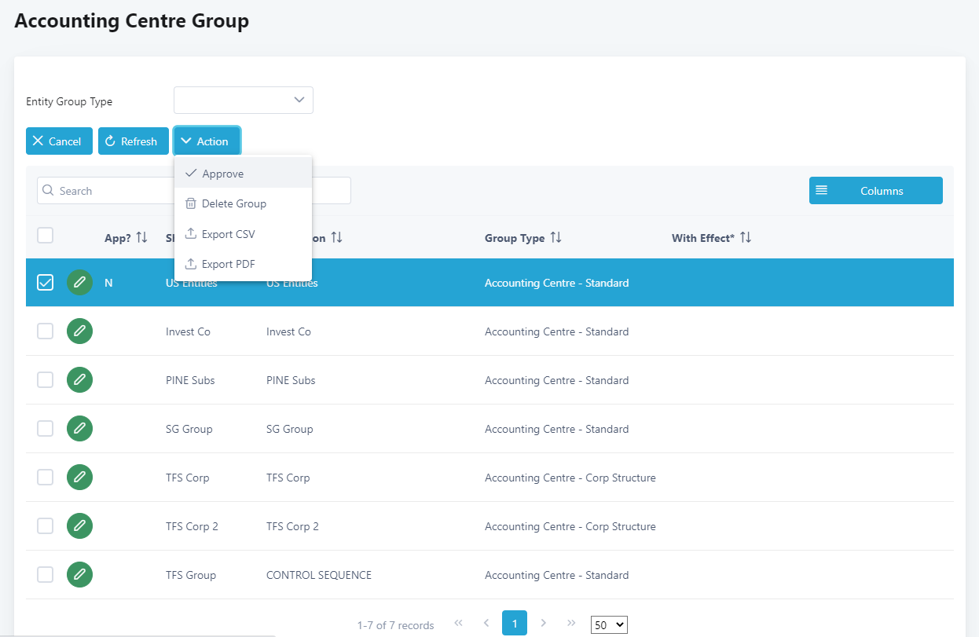Screen dimensions: 979x637
Task: Select Export CSV in the Action menu
Action: click(x=228, y=234)
